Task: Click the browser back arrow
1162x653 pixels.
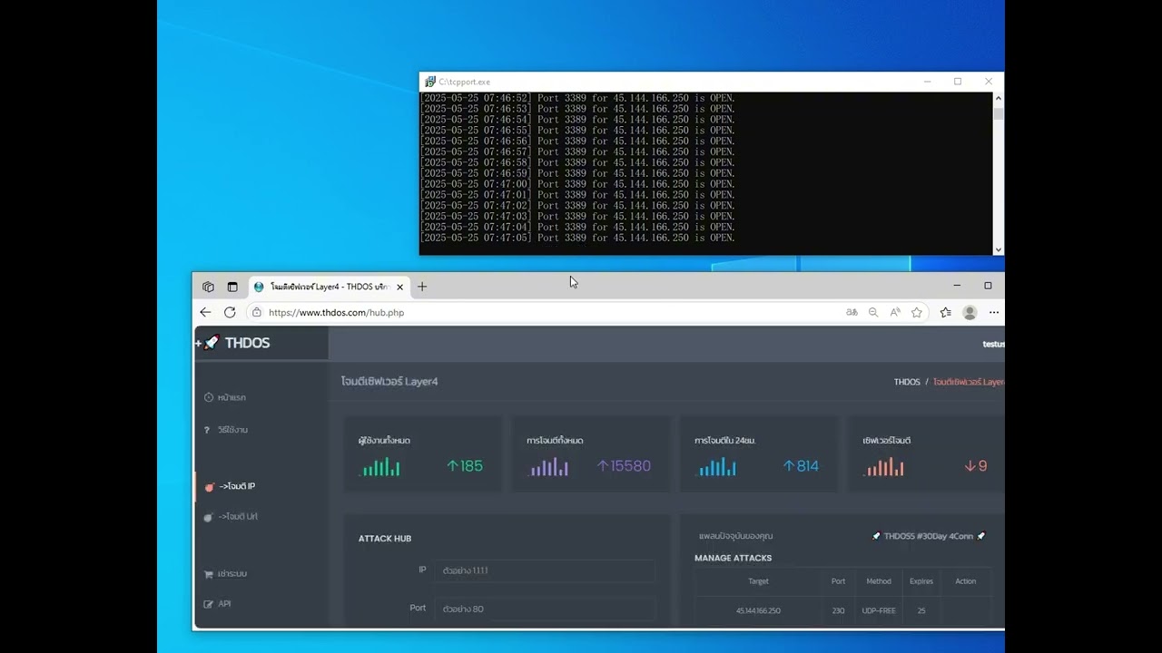Action: pyautogui.click(x=205, y=312)
